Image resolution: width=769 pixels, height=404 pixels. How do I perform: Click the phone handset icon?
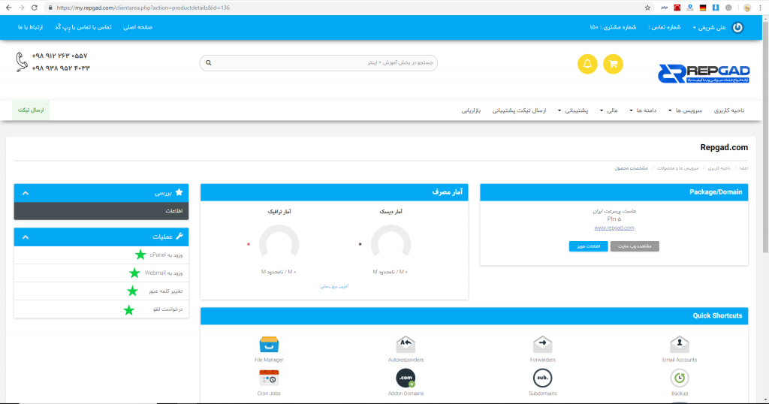click(21, 62)
